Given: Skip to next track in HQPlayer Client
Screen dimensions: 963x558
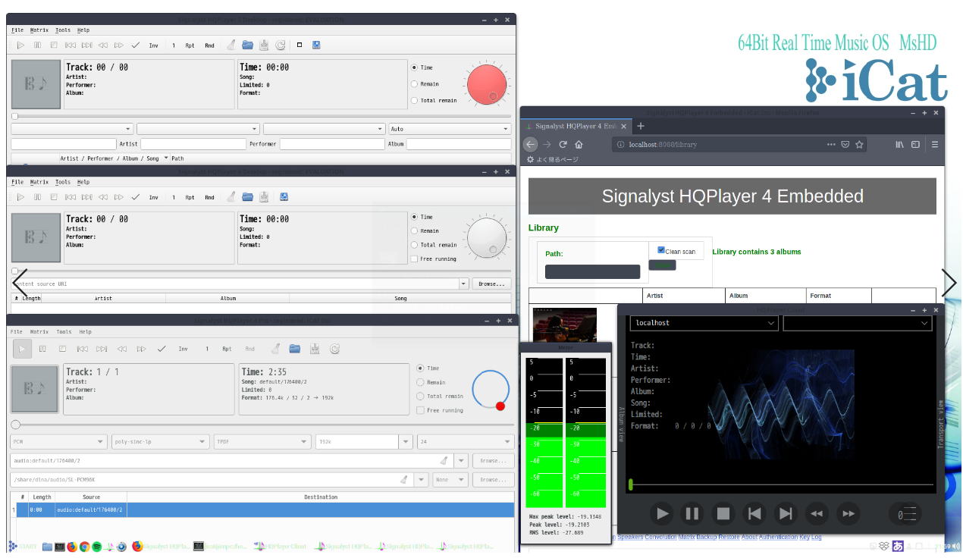Looking at the screenshot, I should coord(786,513).
